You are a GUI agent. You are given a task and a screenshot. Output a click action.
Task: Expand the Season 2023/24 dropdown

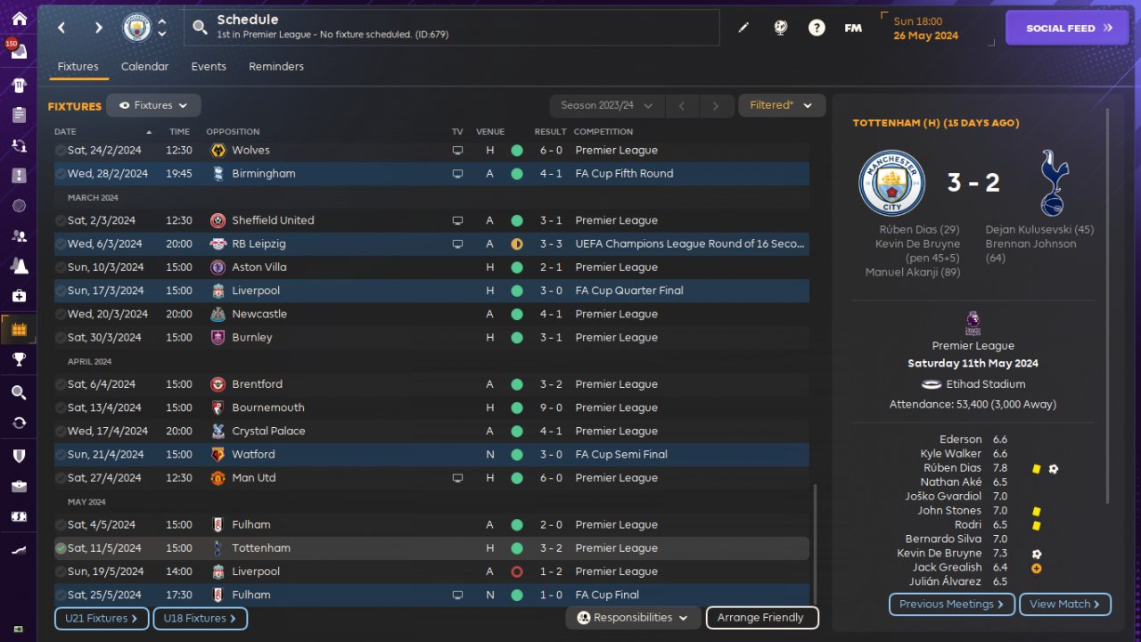(x=606, y=105)
